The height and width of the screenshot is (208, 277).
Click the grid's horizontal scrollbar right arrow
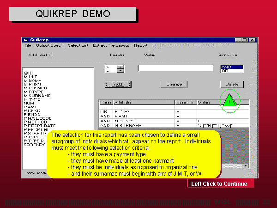(245, 166)
